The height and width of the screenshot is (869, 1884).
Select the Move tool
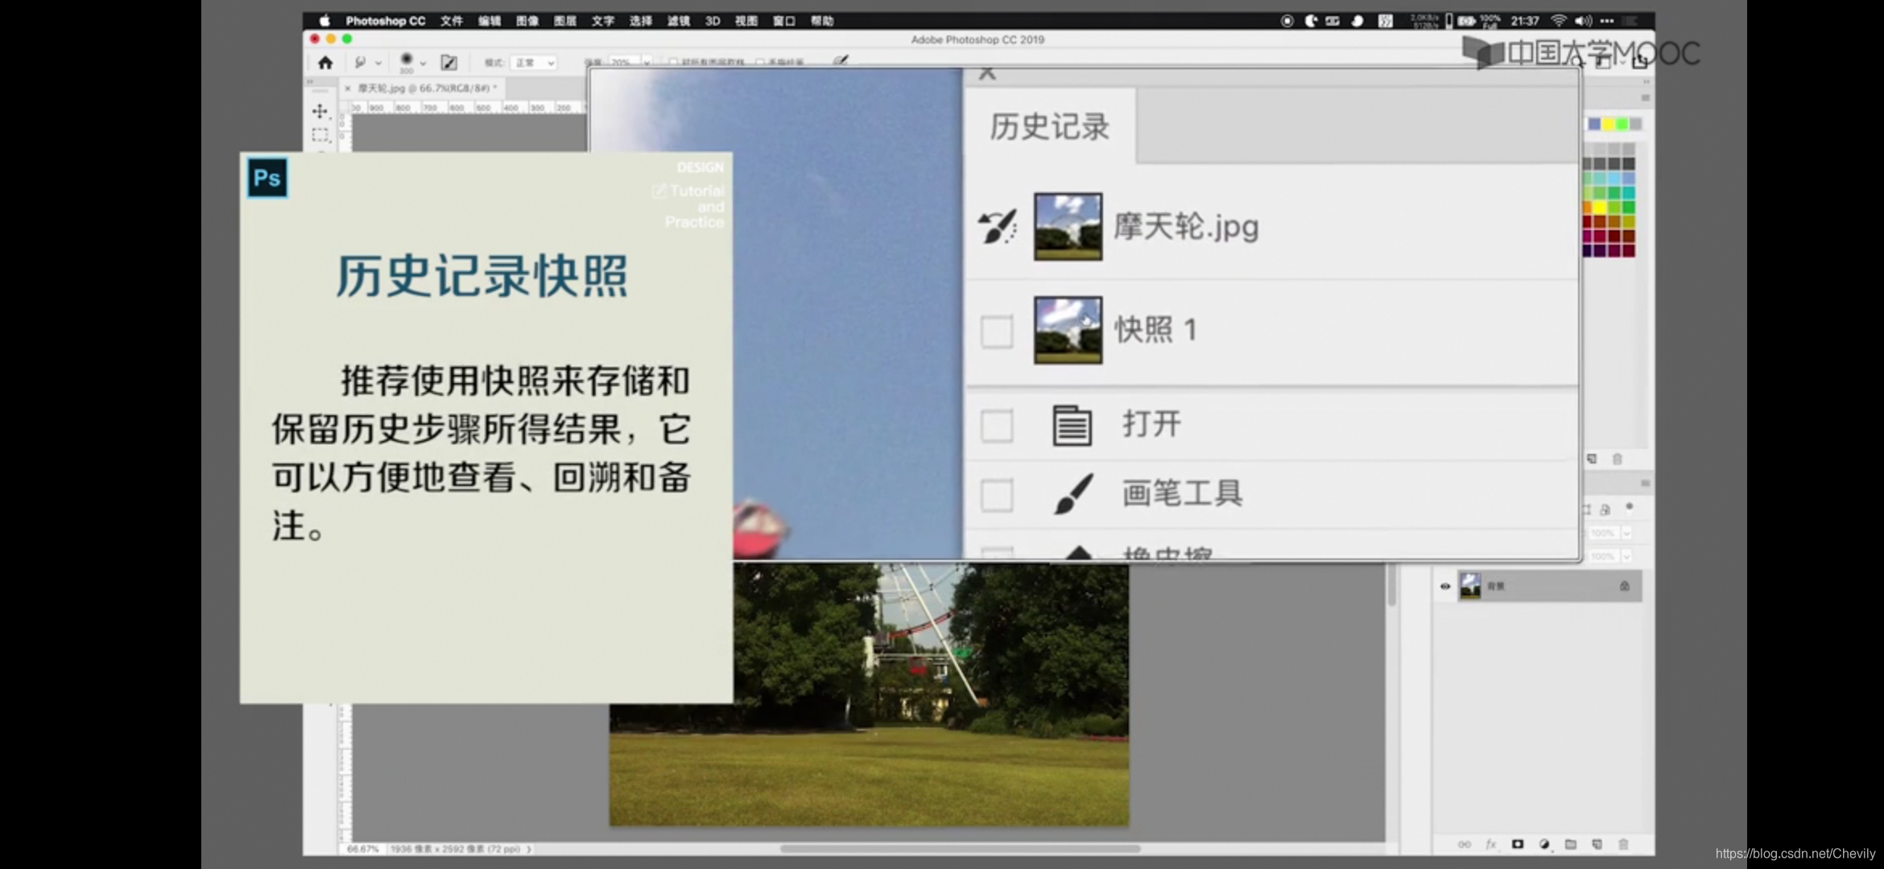click(320, 111)
